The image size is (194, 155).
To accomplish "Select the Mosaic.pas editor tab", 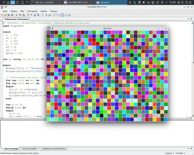I will pos(16,19).
